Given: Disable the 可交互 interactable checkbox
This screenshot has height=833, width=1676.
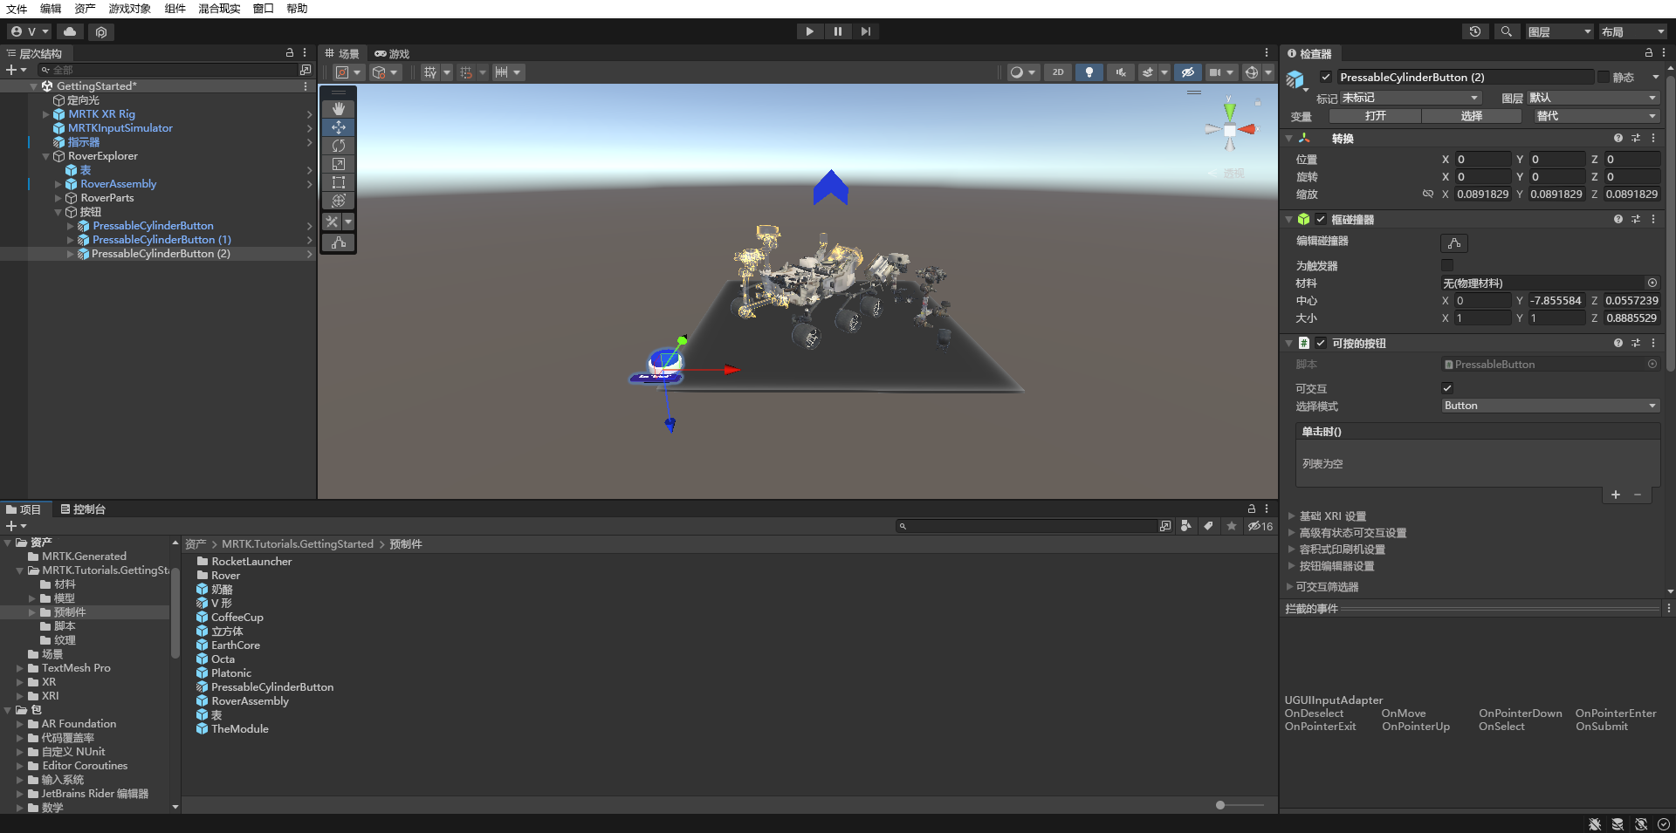Looking at the screenshot, I should 1447,388.
